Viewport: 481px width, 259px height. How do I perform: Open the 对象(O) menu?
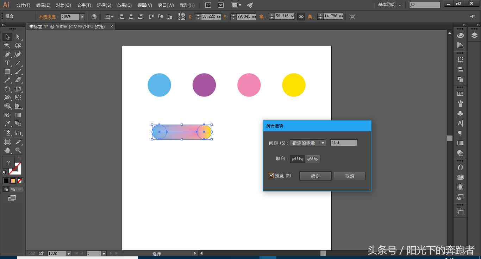click(63, 5)
